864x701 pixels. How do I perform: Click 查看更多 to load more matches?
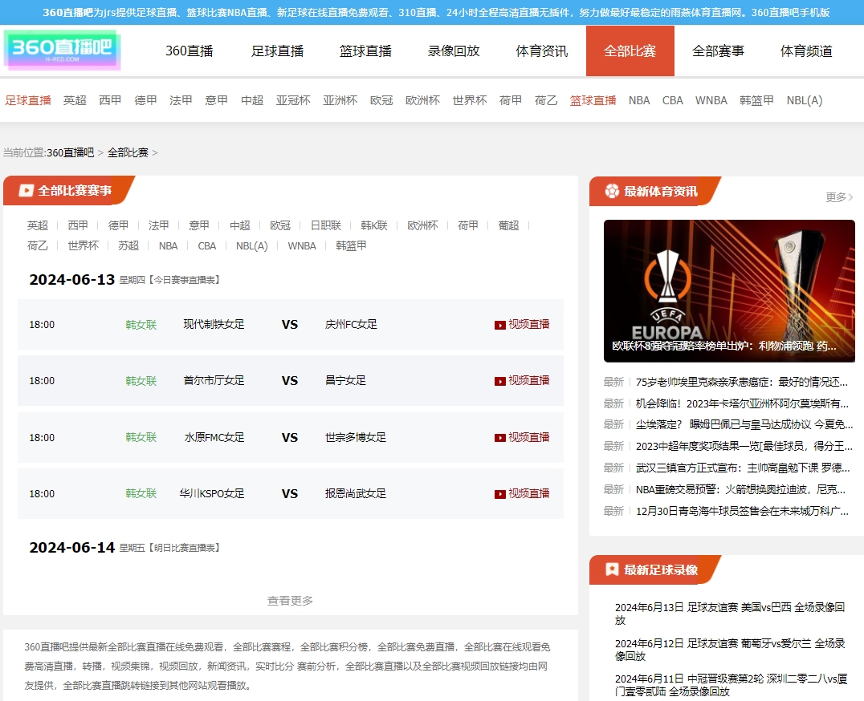point(290,600)
